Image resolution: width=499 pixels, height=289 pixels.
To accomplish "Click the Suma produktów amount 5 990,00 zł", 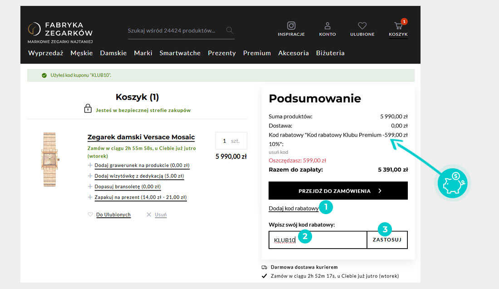I will click(394, 117).
